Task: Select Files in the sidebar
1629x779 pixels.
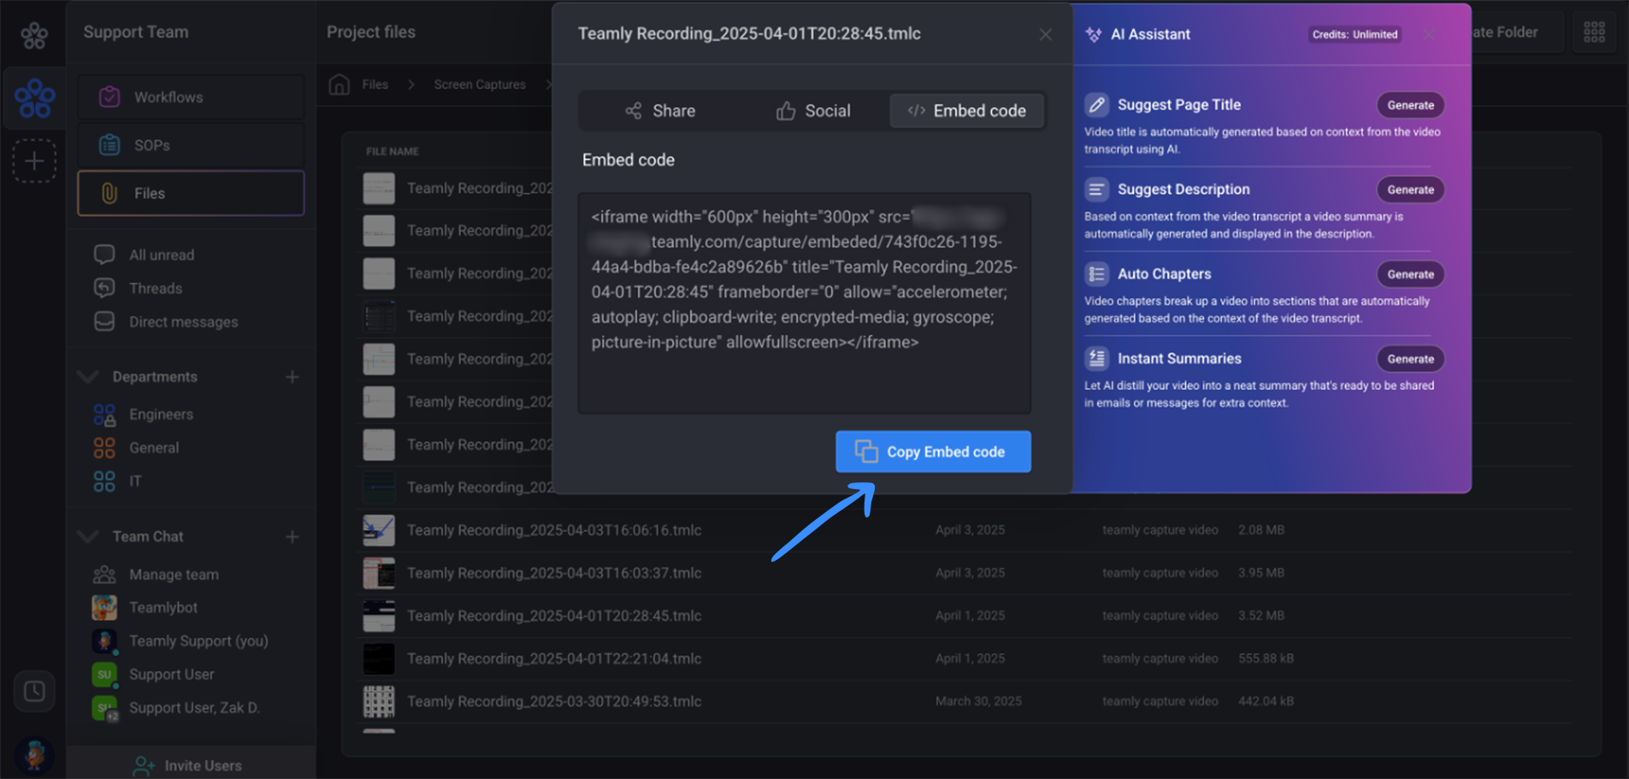Action: 191,193
